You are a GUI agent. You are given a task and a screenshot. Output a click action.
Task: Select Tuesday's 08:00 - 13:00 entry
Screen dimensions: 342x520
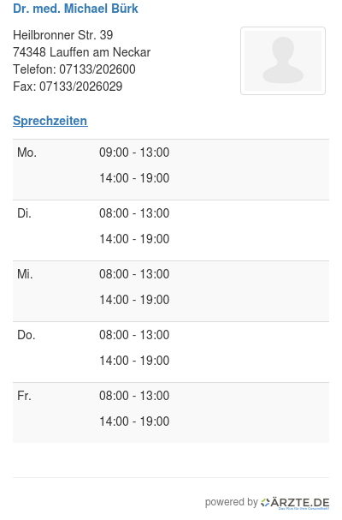click(134, 213)
